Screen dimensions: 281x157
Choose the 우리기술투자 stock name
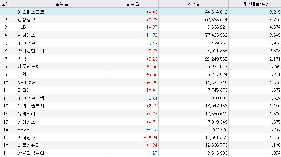(31, 106)
